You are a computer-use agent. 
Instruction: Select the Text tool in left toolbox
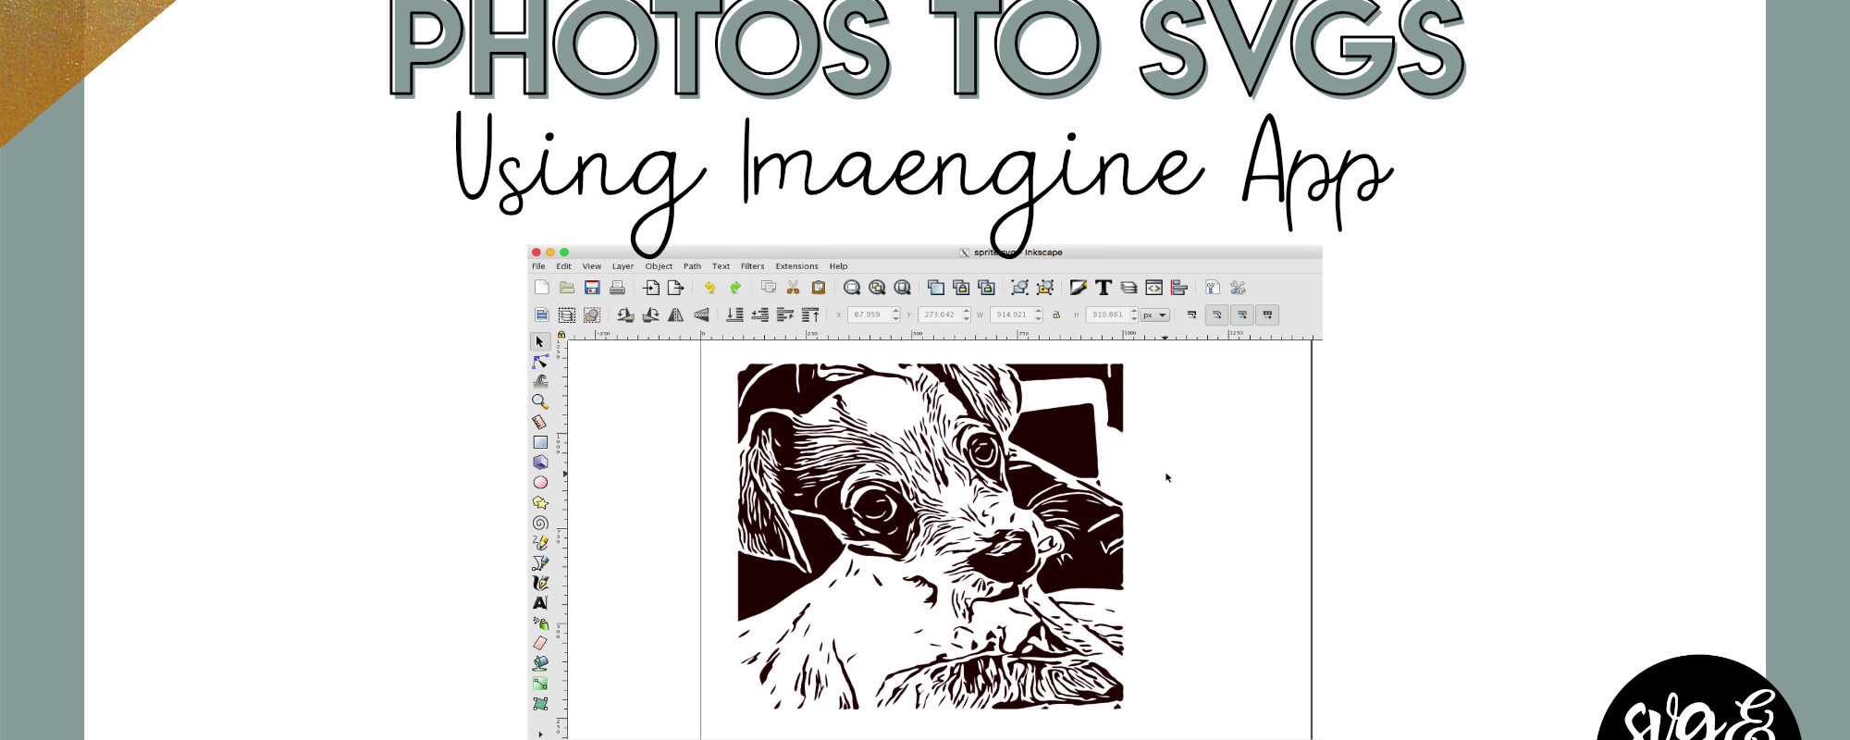coord(540,602)
